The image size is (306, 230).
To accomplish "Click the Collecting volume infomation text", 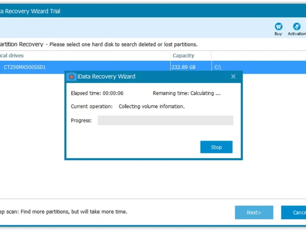I will point(151,107).
